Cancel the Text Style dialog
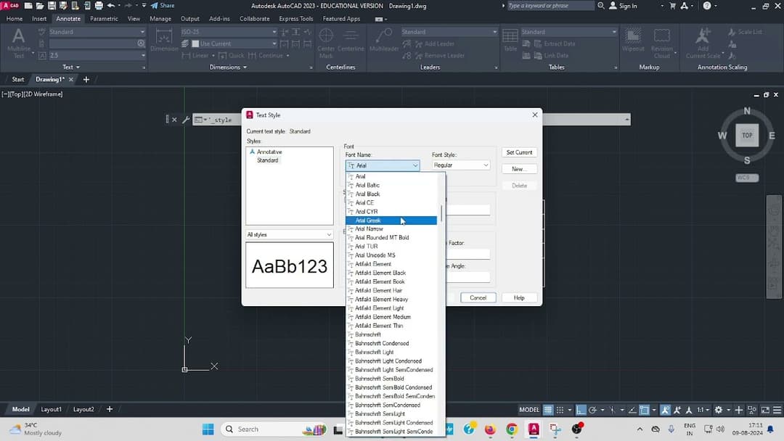 point(478,297)
